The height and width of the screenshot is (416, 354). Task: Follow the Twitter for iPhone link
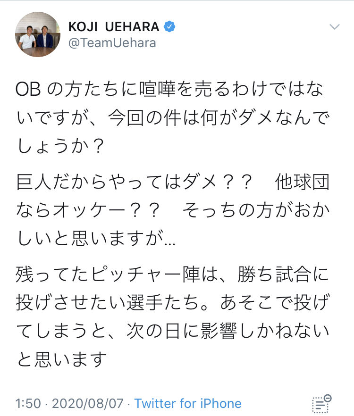point(188,404)
